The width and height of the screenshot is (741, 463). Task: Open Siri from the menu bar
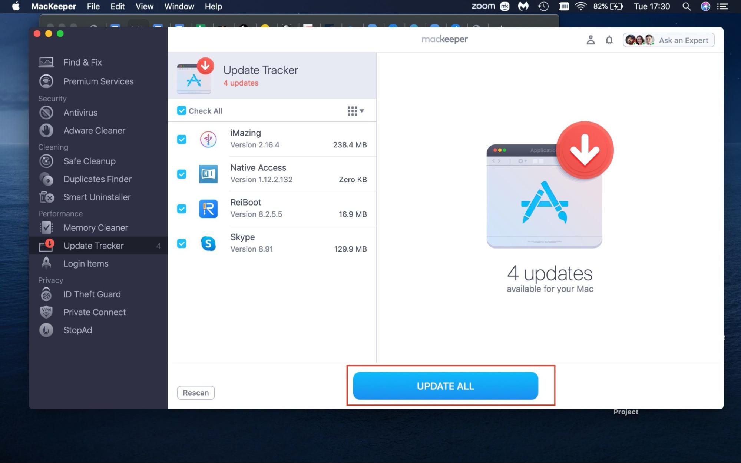click(x=705, y=6)
